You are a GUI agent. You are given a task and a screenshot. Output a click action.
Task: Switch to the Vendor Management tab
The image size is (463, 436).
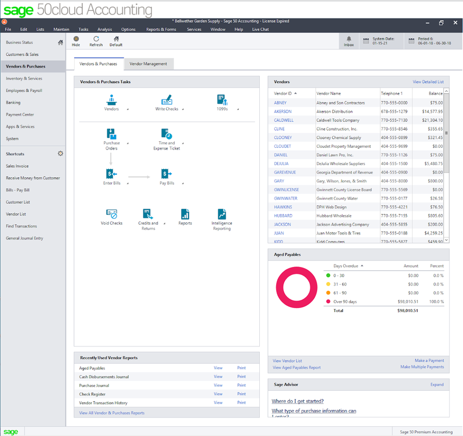[148, 64]
